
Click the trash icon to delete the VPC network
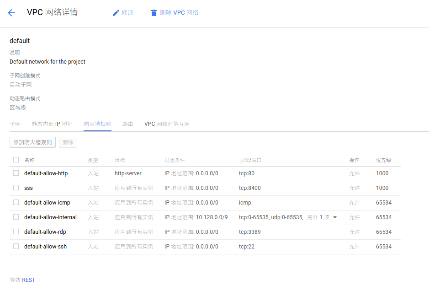(154, 12)
